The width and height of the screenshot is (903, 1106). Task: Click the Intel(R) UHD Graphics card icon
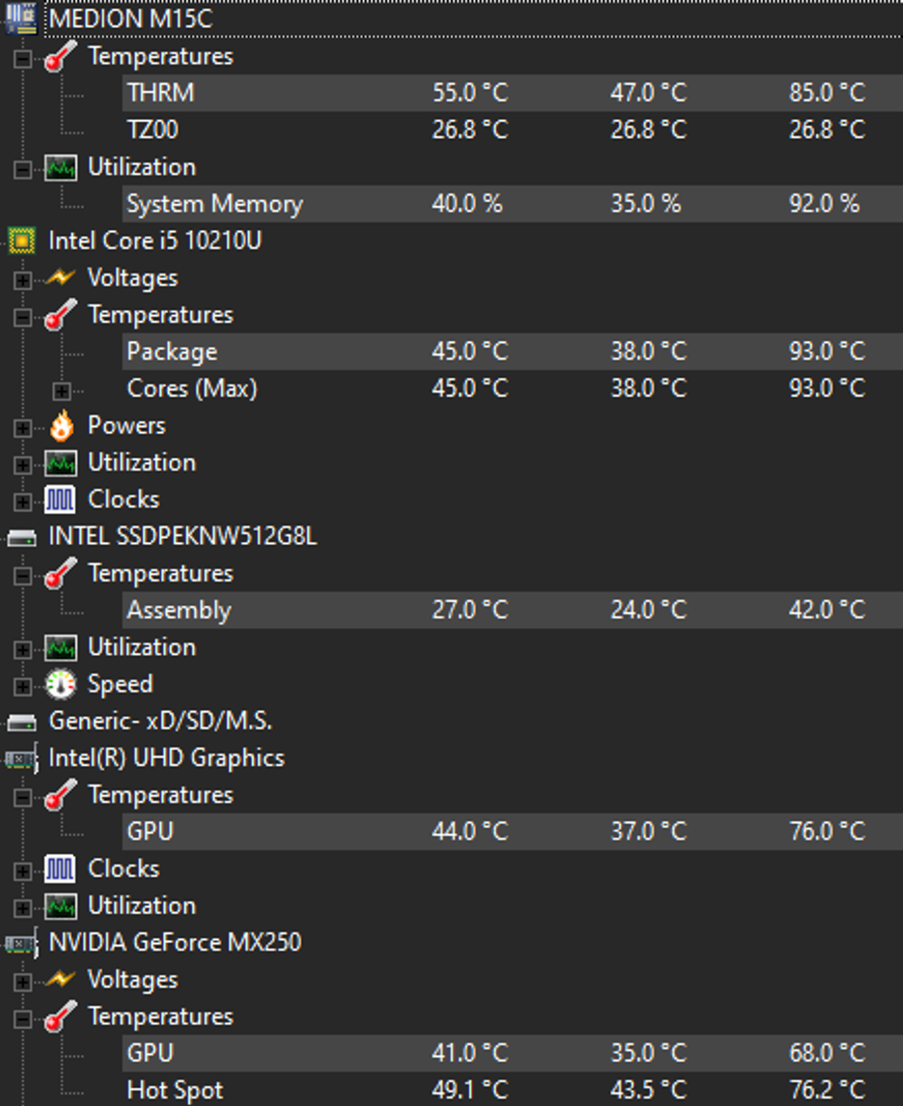pos(21,759)
